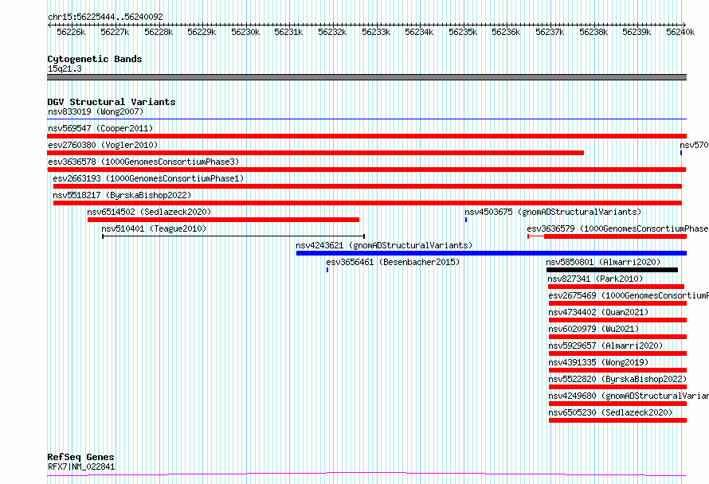Click the chr15:56225444..56240092 coordinate text

(x=105, y=17)
